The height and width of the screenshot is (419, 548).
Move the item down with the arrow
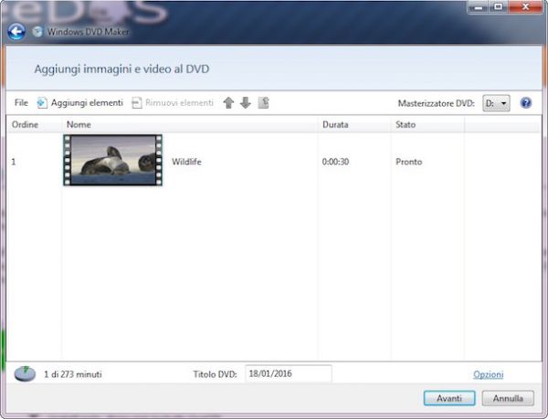[x=245, y=103]
